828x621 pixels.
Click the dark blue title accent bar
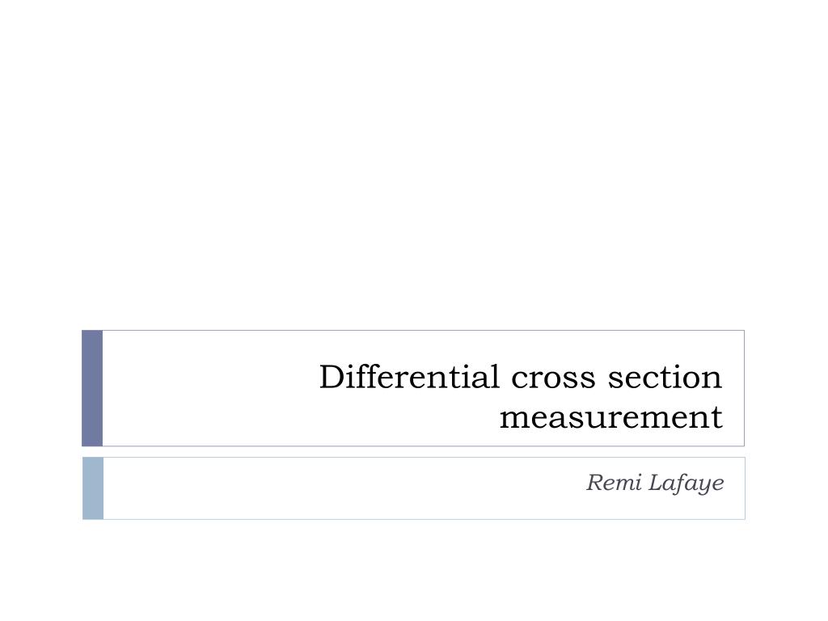[92, 388]
